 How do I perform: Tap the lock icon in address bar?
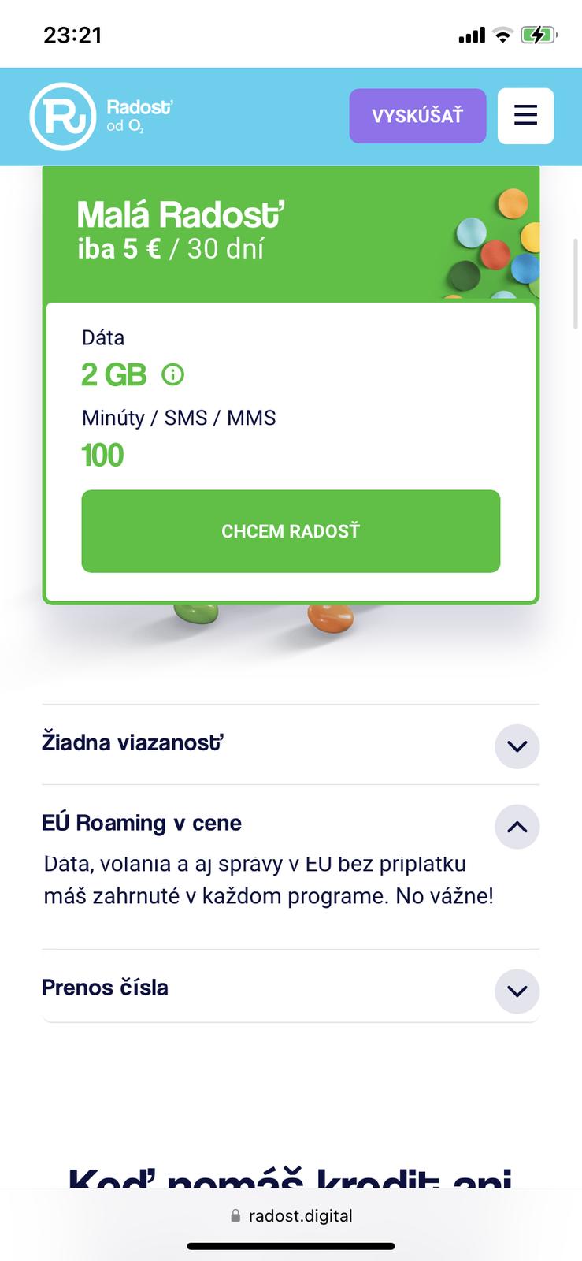(235, 1216)
